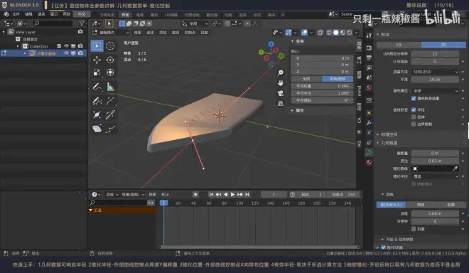Select 全局 space button in transform panel
This screenshot has width=469, height=273.
tap(306, 79)
